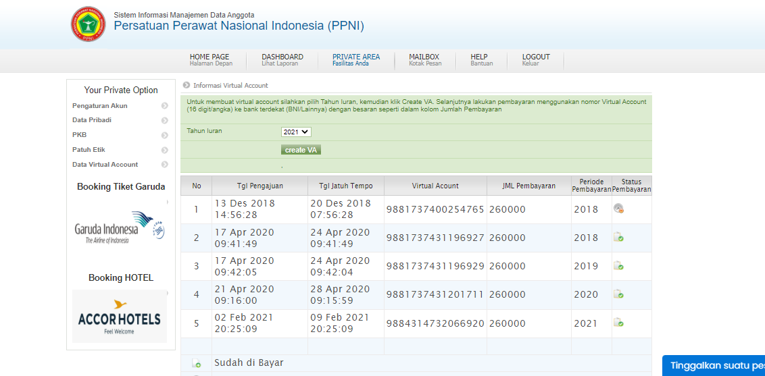Click the arrow icon next to PKB
This screenshot has width=765, height=376.
coord(165,136)
